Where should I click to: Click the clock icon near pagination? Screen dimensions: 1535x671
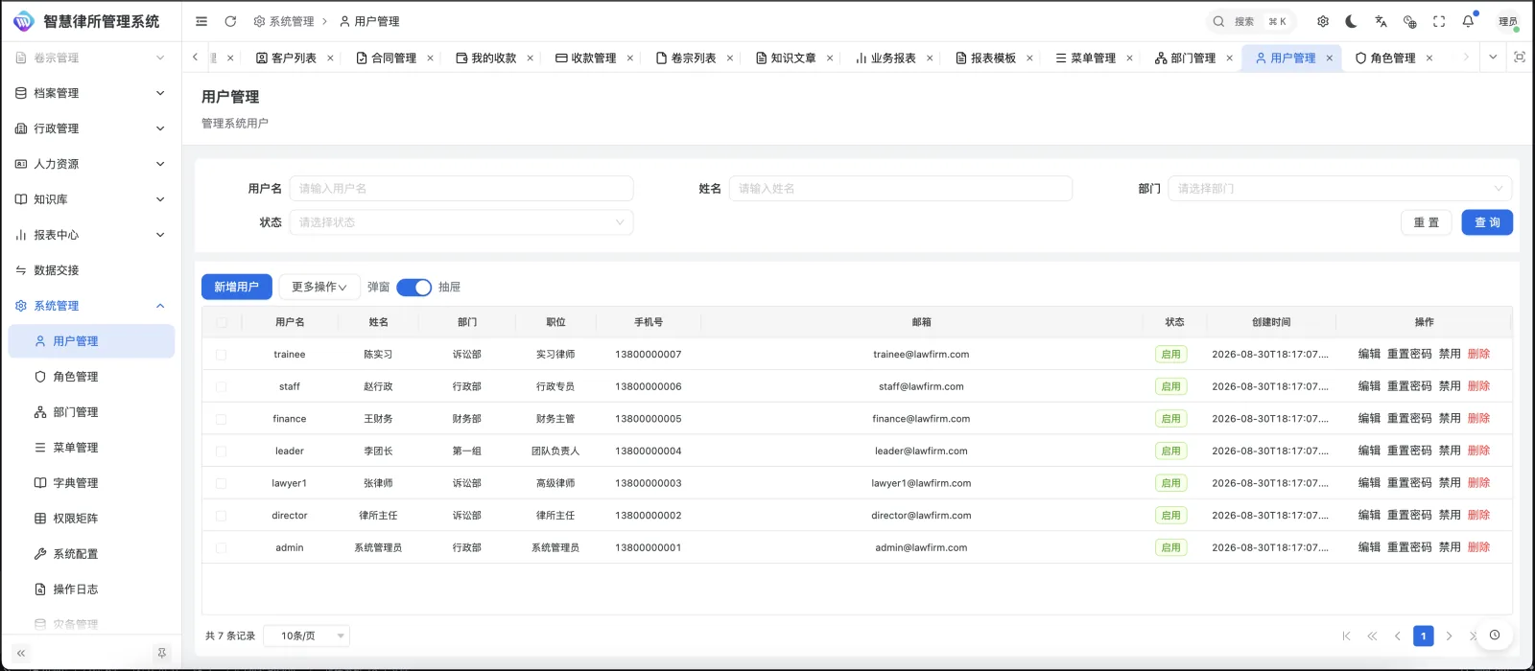(1495, 635)
